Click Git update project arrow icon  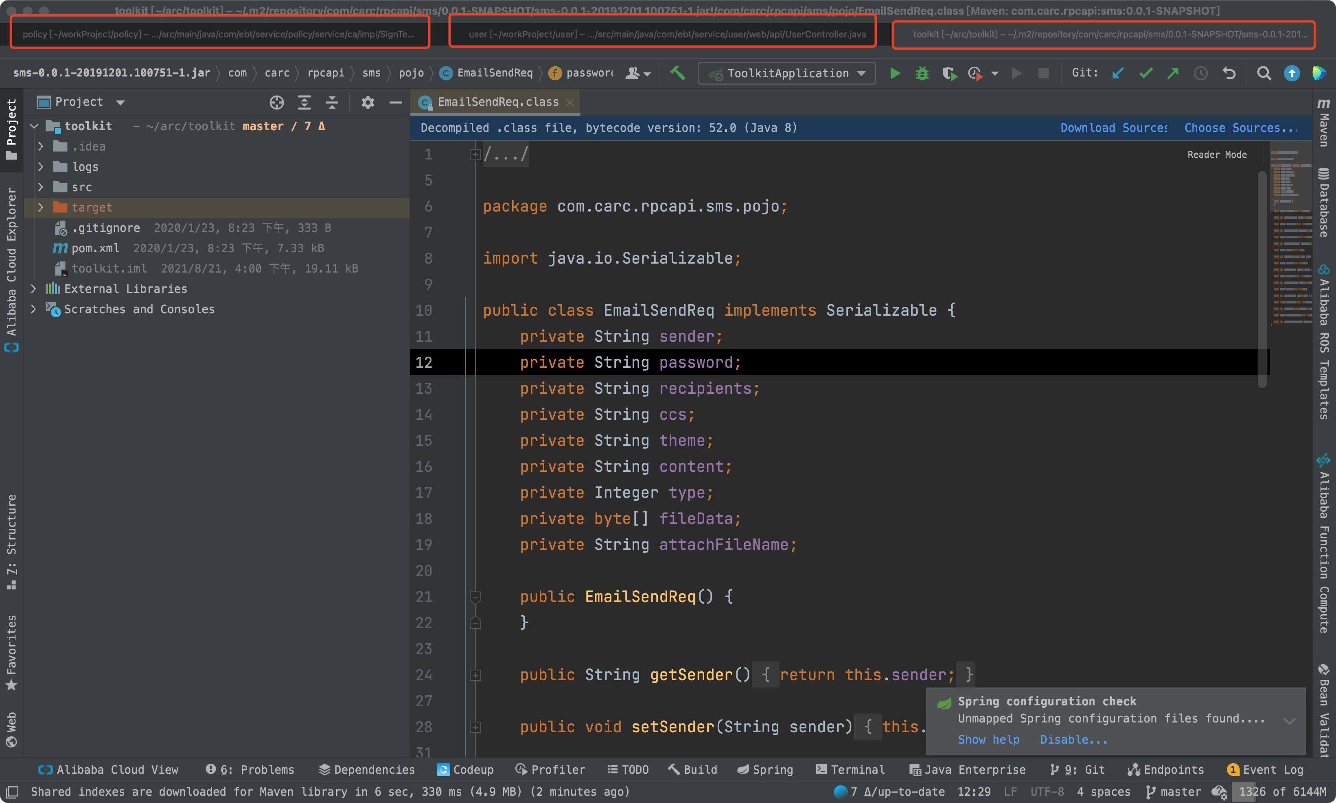(x=1117, y=73)
